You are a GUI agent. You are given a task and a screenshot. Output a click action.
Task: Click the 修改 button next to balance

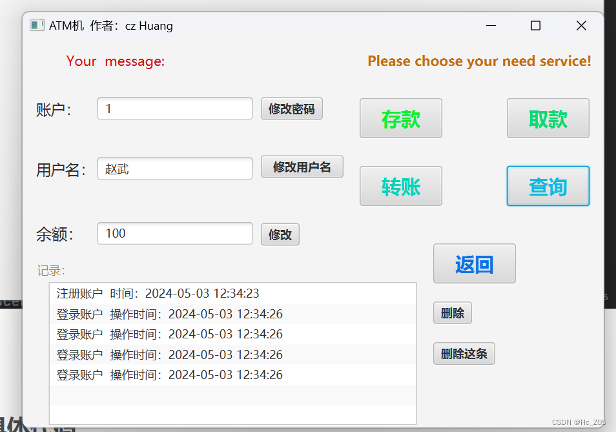click(280, 234)
